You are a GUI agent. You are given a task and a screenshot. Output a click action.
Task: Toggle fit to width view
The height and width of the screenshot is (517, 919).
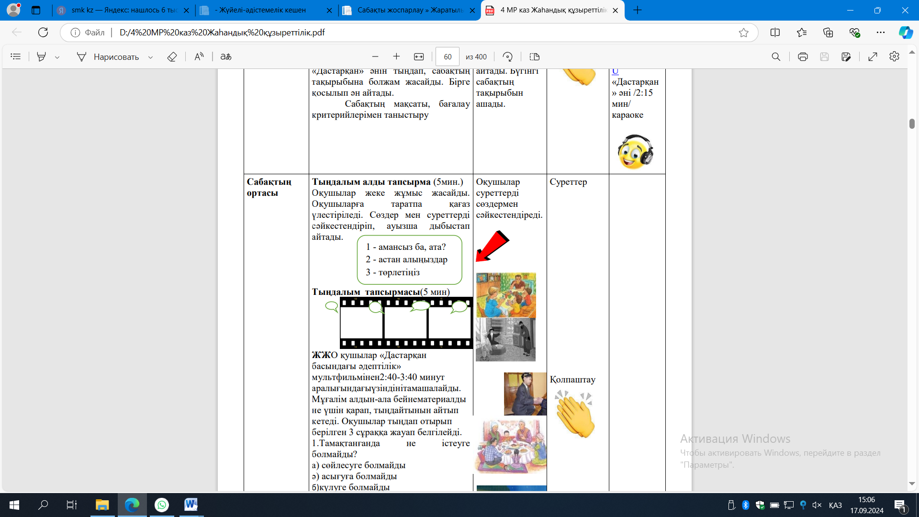(419, 56)
